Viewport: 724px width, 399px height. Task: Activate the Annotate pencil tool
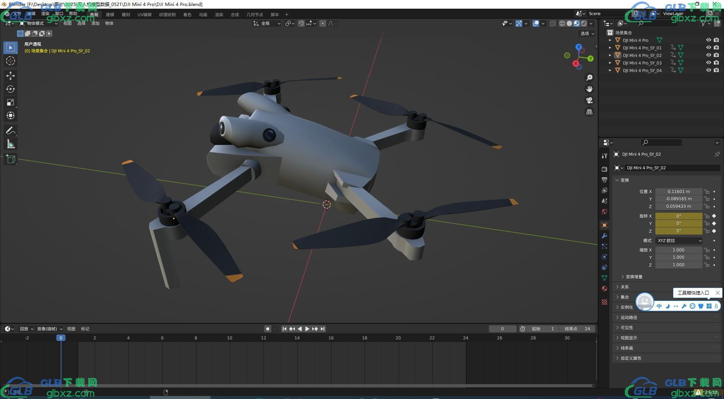[x=11, y=131]
